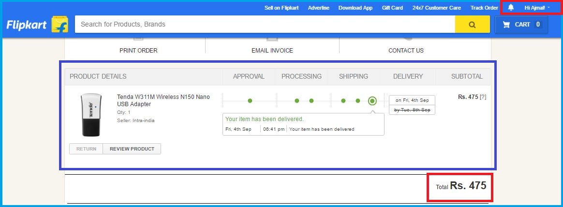Click the '06:41 pm' delivery time

click(x=274, y=129)
